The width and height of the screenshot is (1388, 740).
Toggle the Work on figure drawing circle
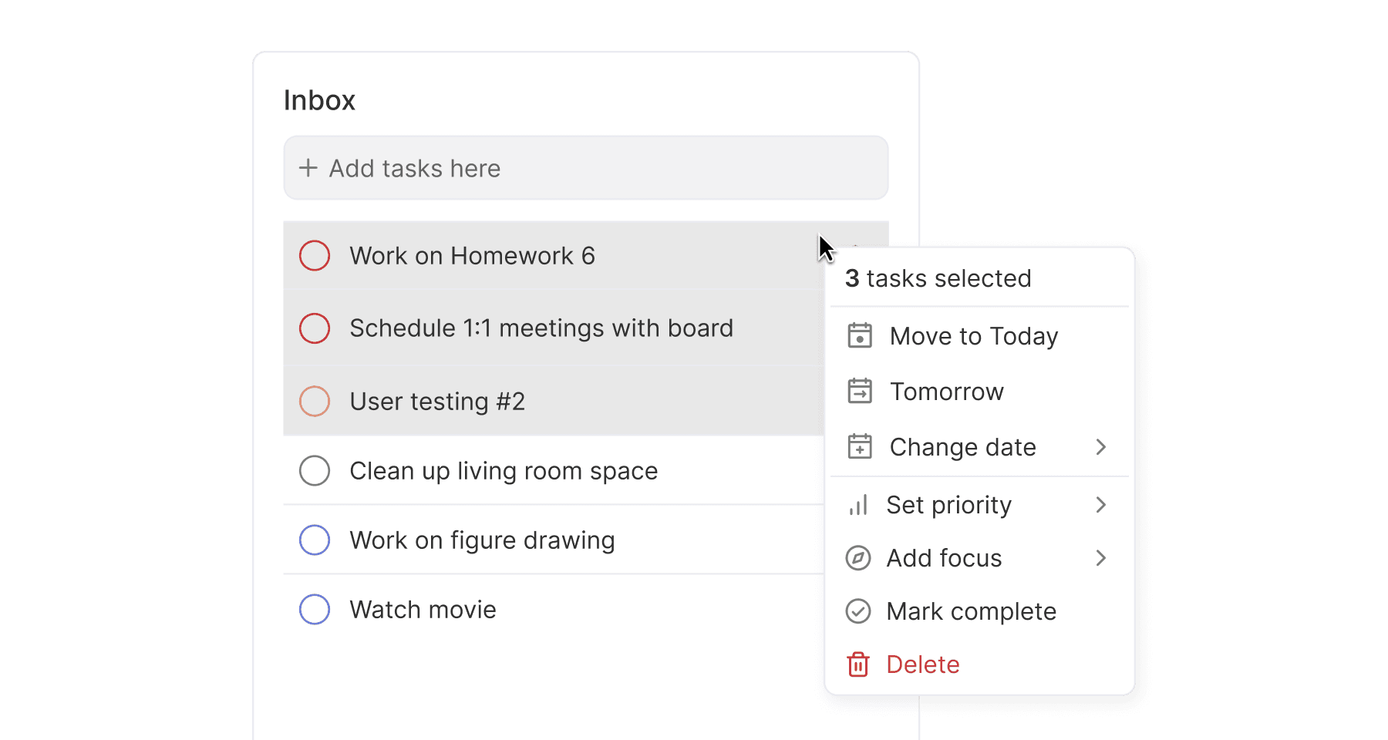coord(315,540)
